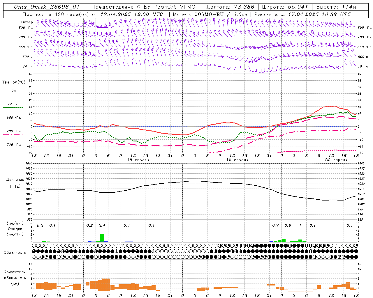This screenshot has height=298, width=373.
Task: Click the 700 гПа temperature legend entry
Action: 14,131
